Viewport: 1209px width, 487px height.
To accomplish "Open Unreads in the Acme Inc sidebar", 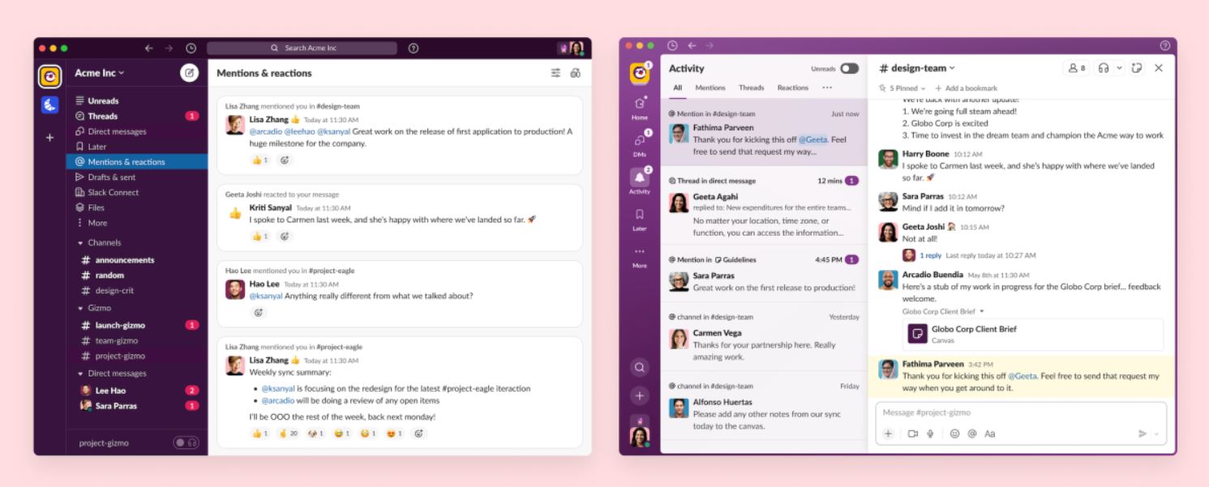I will click(x=136, y=100).
